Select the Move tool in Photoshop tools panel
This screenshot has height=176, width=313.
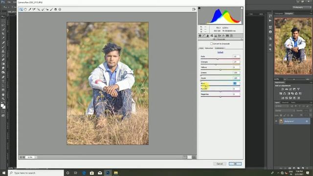[3, 17]
